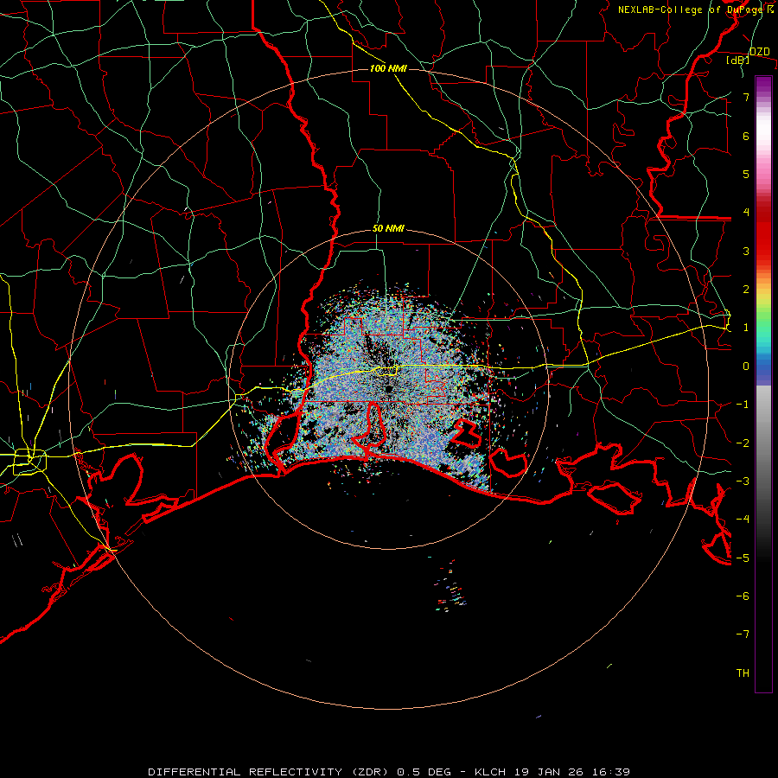Click the -4 value on the color scale

(x=743, y=520)
